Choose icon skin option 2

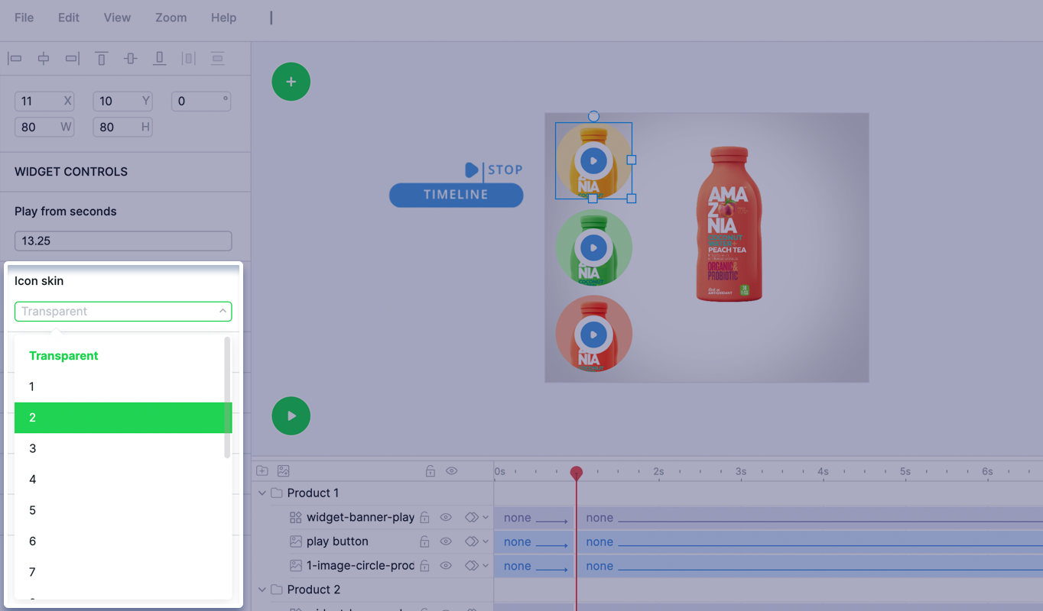[123, 418]
